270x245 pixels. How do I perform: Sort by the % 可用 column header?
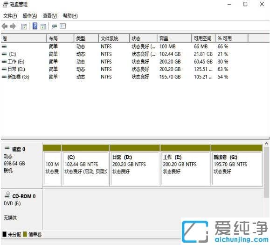tap(232, 38)
